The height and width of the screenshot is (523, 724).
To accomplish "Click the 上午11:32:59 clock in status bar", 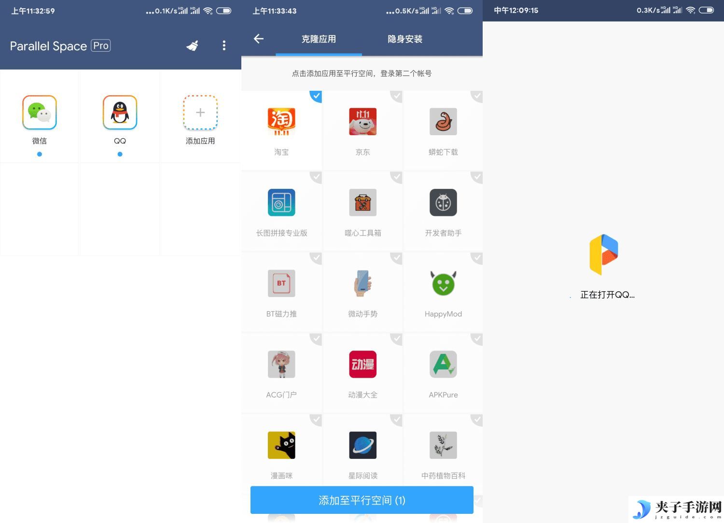I will [33, 11].
